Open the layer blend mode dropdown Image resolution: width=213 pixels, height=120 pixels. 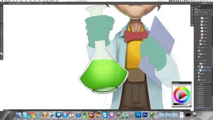tap(199, 12)
